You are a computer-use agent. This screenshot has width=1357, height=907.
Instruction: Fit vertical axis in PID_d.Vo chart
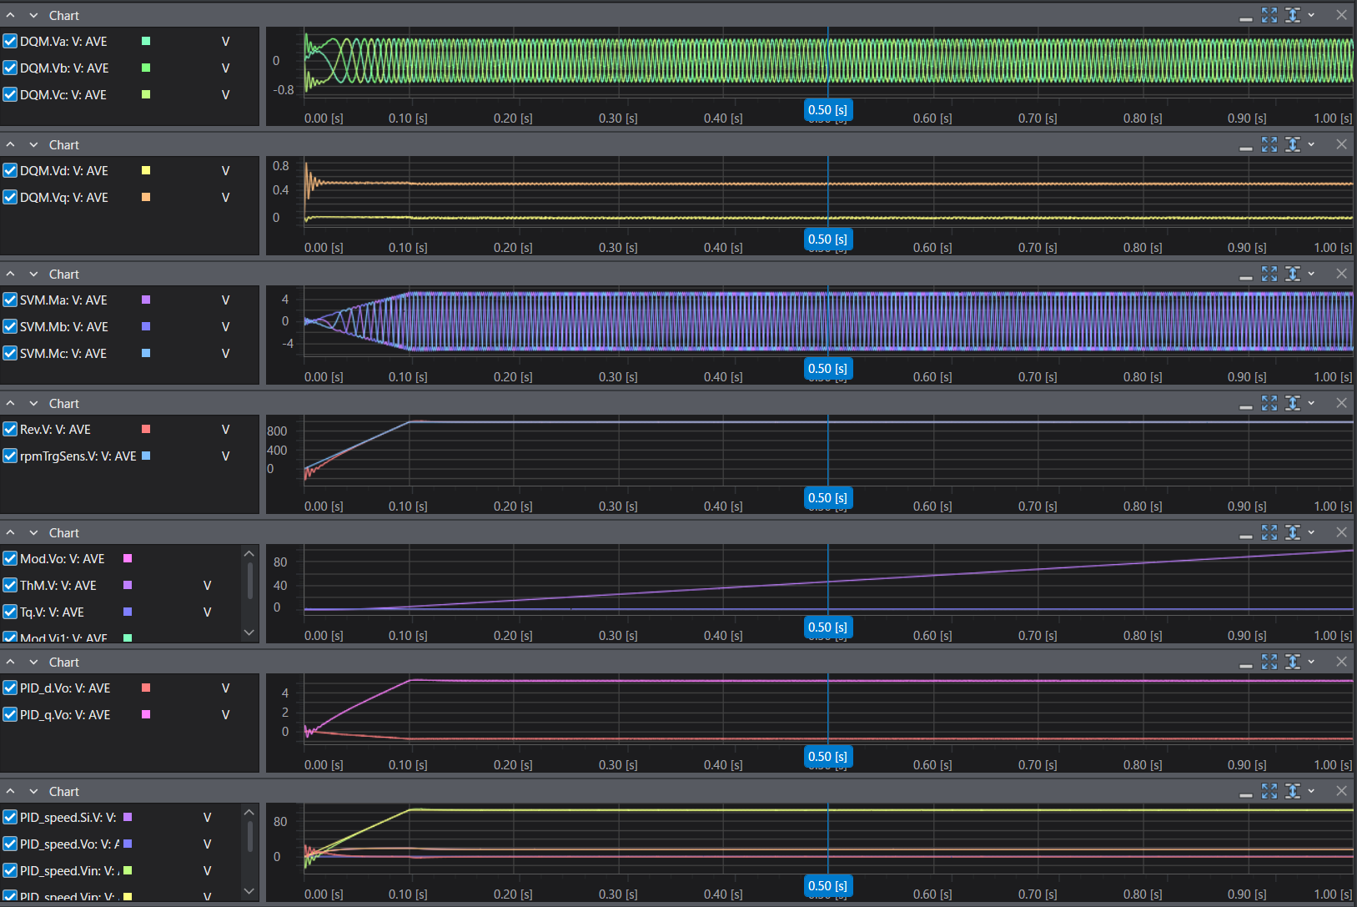(x=1293, y=662)
